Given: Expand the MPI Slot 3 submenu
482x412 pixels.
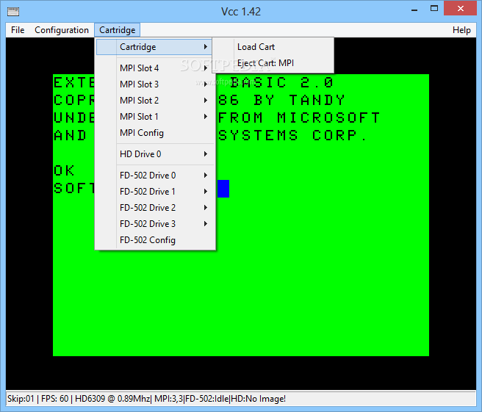Looking at the screenshot, I should (155, 84).
